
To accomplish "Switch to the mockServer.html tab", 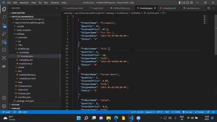I will pyautogui.click(x=73, y=8).
